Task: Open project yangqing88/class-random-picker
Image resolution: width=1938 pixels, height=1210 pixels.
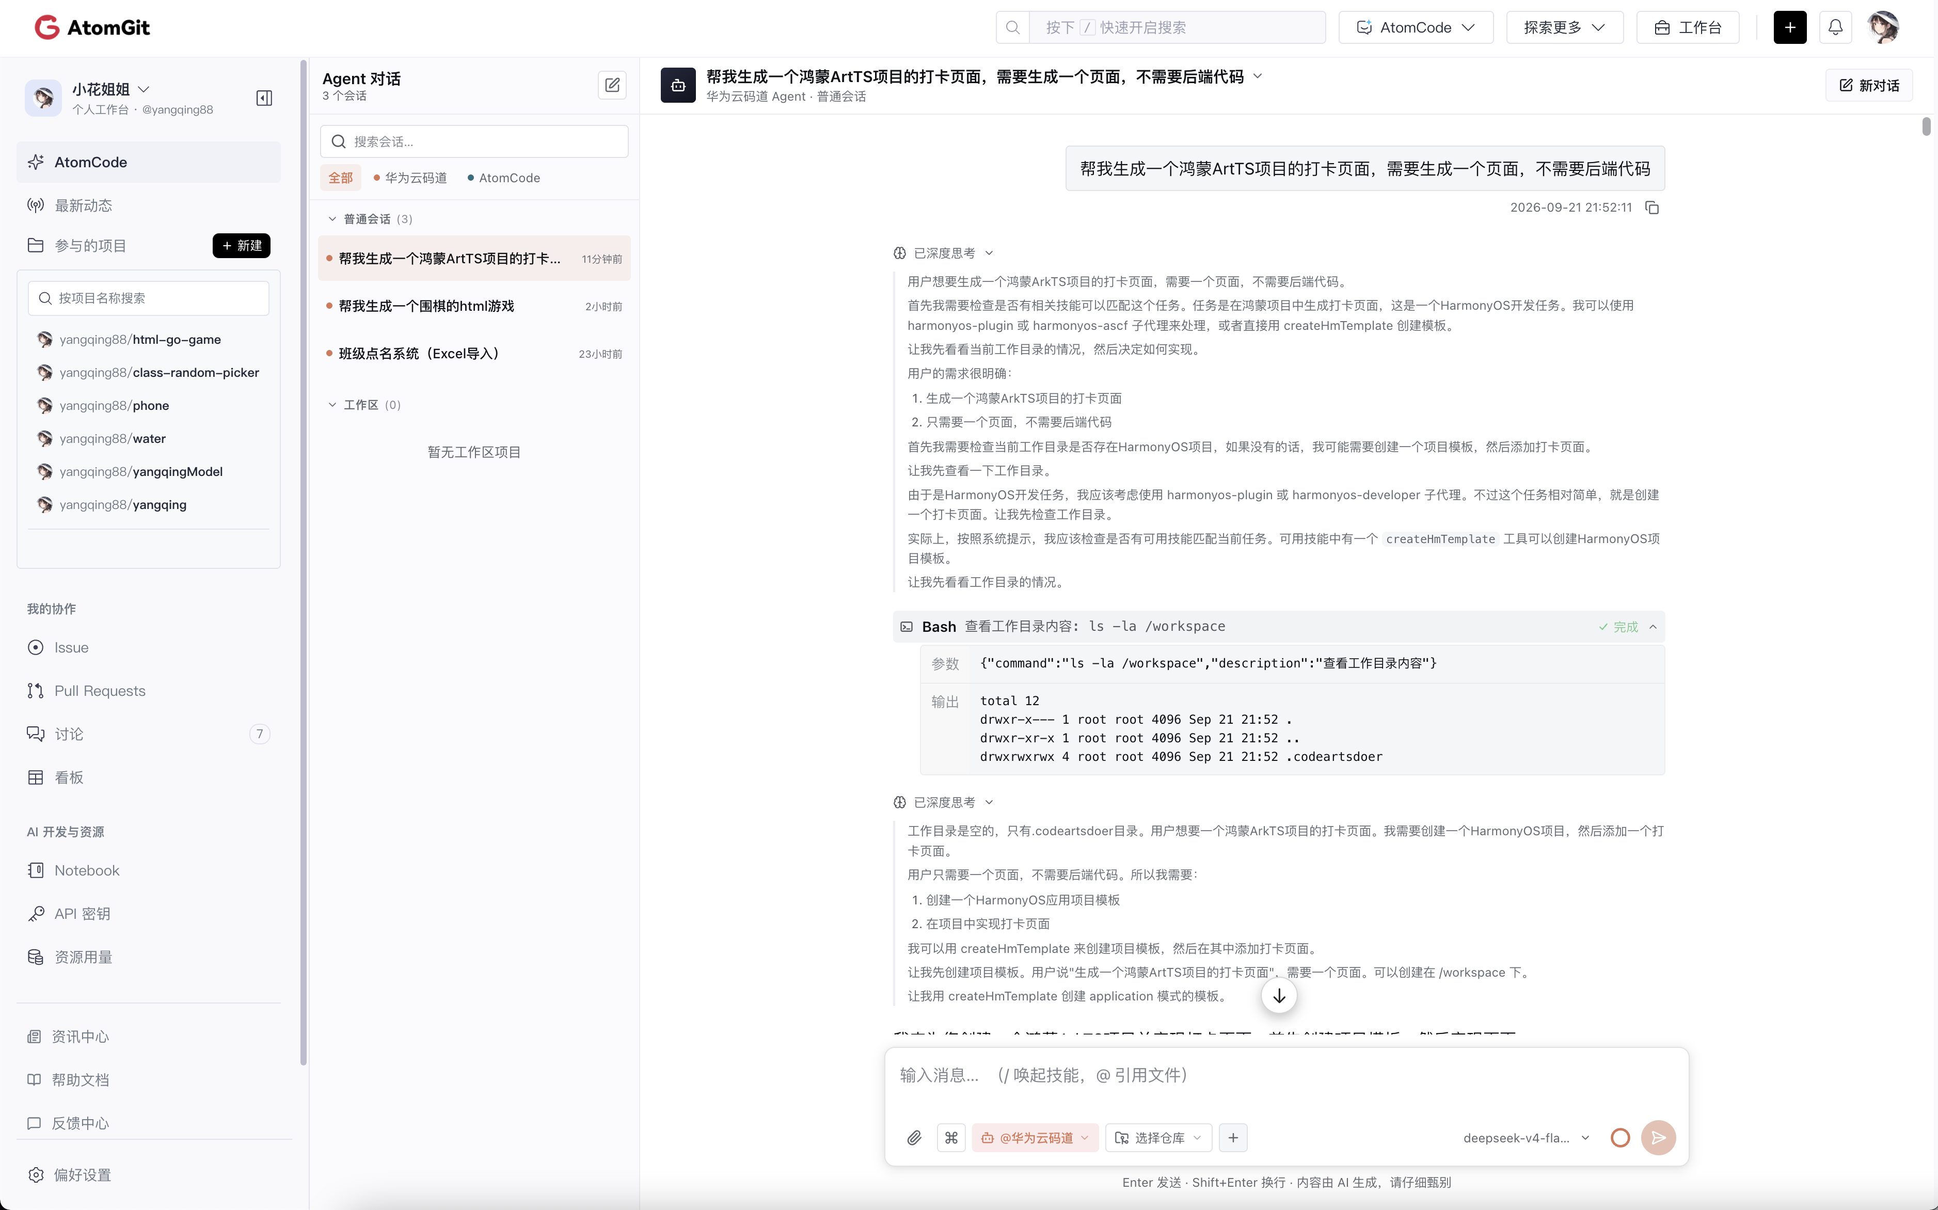Action: point(158,372)
